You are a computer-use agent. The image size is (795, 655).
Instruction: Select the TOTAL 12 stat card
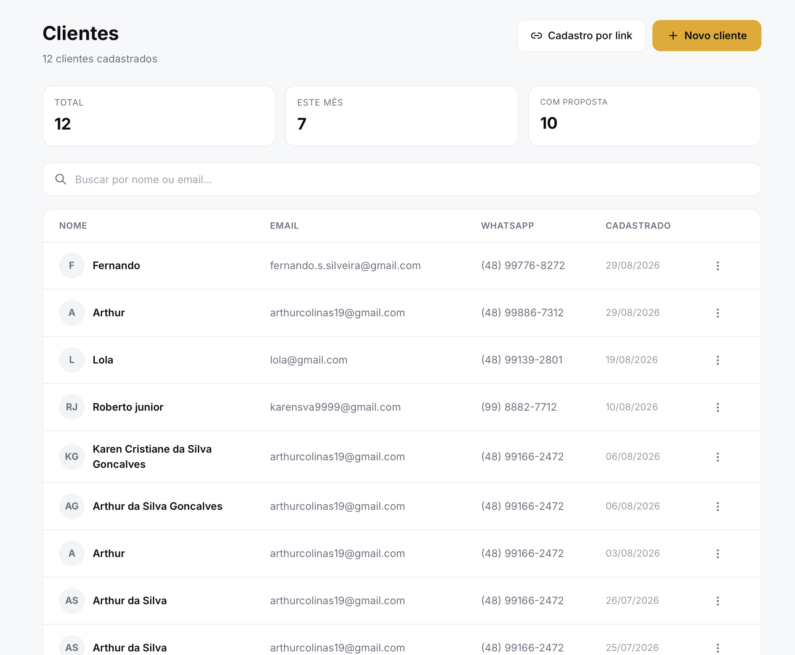pos(159,116)
